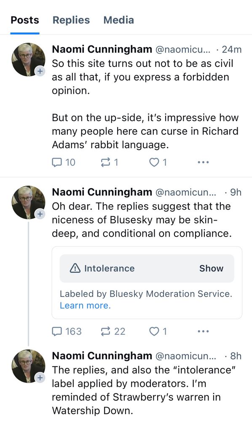Open the reply box on the rabbit language post

click(56, 162)
